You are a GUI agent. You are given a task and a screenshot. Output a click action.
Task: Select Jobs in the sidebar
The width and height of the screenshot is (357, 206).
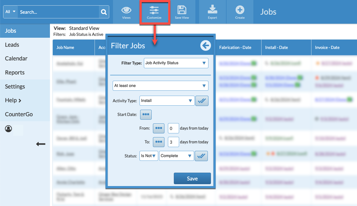[x=25, y=31]
